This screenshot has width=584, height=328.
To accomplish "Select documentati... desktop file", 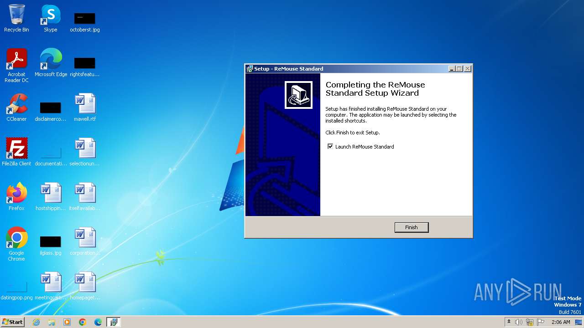I will pos(51,156).
